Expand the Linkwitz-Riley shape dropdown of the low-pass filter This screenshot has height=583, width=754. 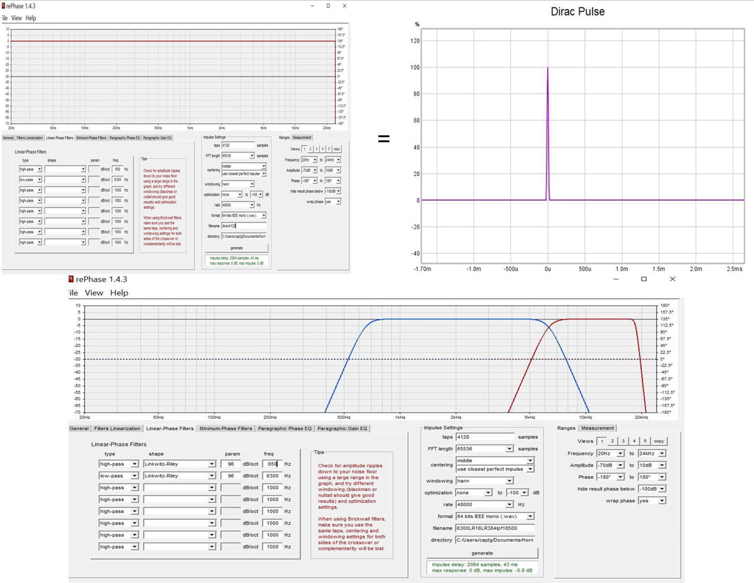[179, 476]
